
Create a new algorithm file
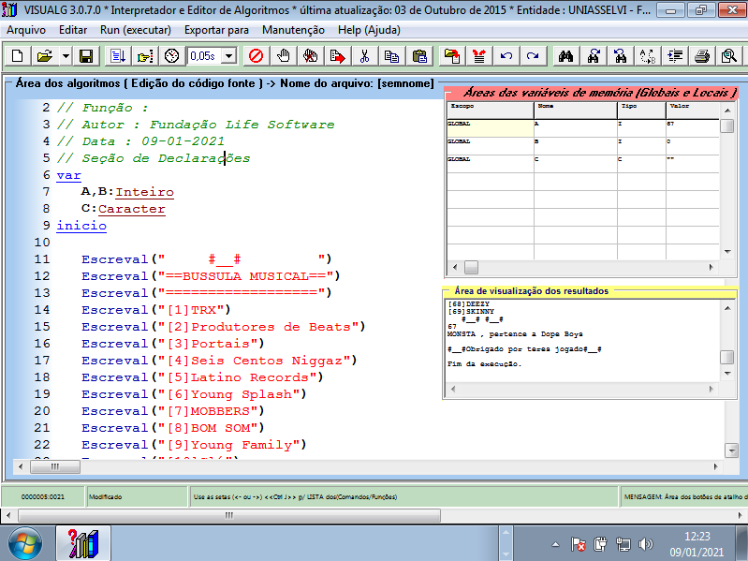pyautogui.click(x=17, y=56)
